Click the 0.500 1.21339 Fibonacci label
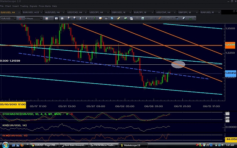This screenshot has height=148, width=237. coord(10,61)
